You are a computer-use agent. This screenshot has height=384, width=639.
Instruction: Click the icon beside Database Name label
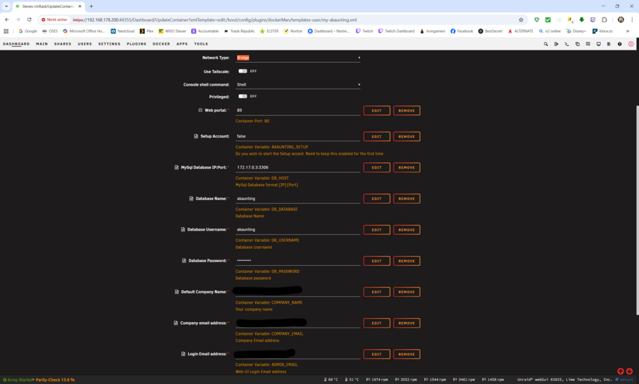click(191, 199)
